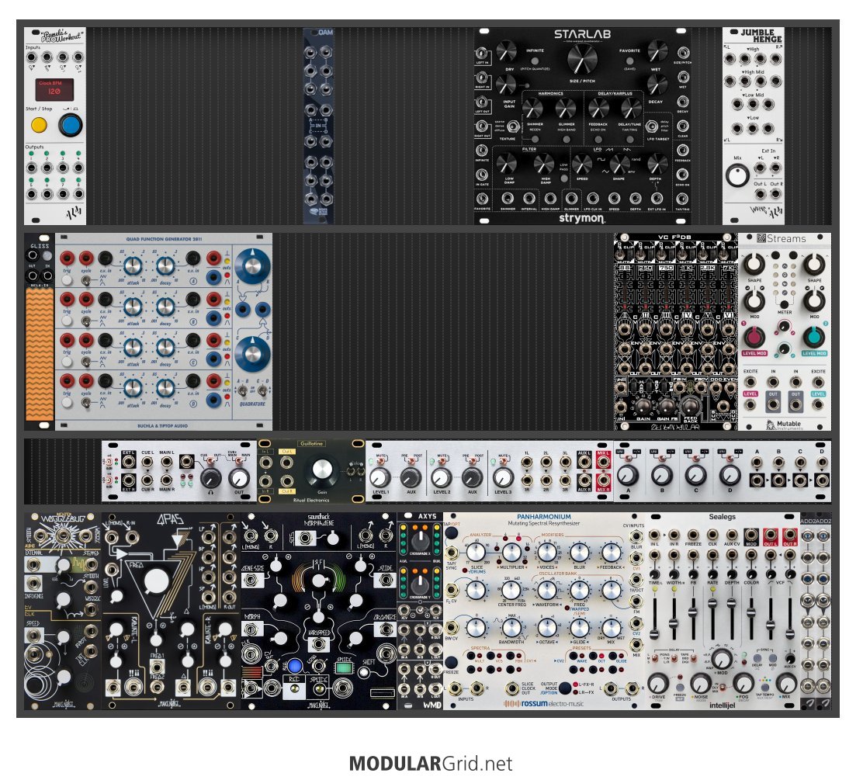
Task: Push the TAP button on Panharmonium
Action: point(452,533)
